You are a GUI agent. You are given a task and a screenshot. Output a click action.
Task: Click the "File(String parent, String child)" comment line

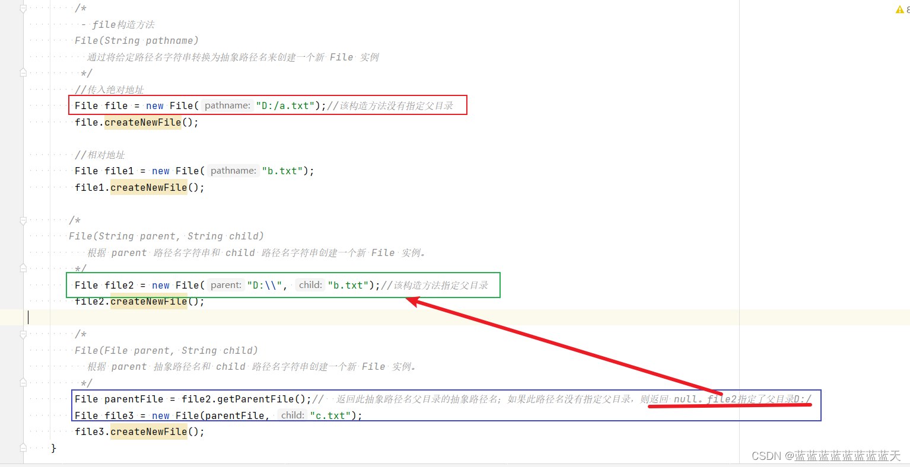pyautogui.click(x=166, y=236)
